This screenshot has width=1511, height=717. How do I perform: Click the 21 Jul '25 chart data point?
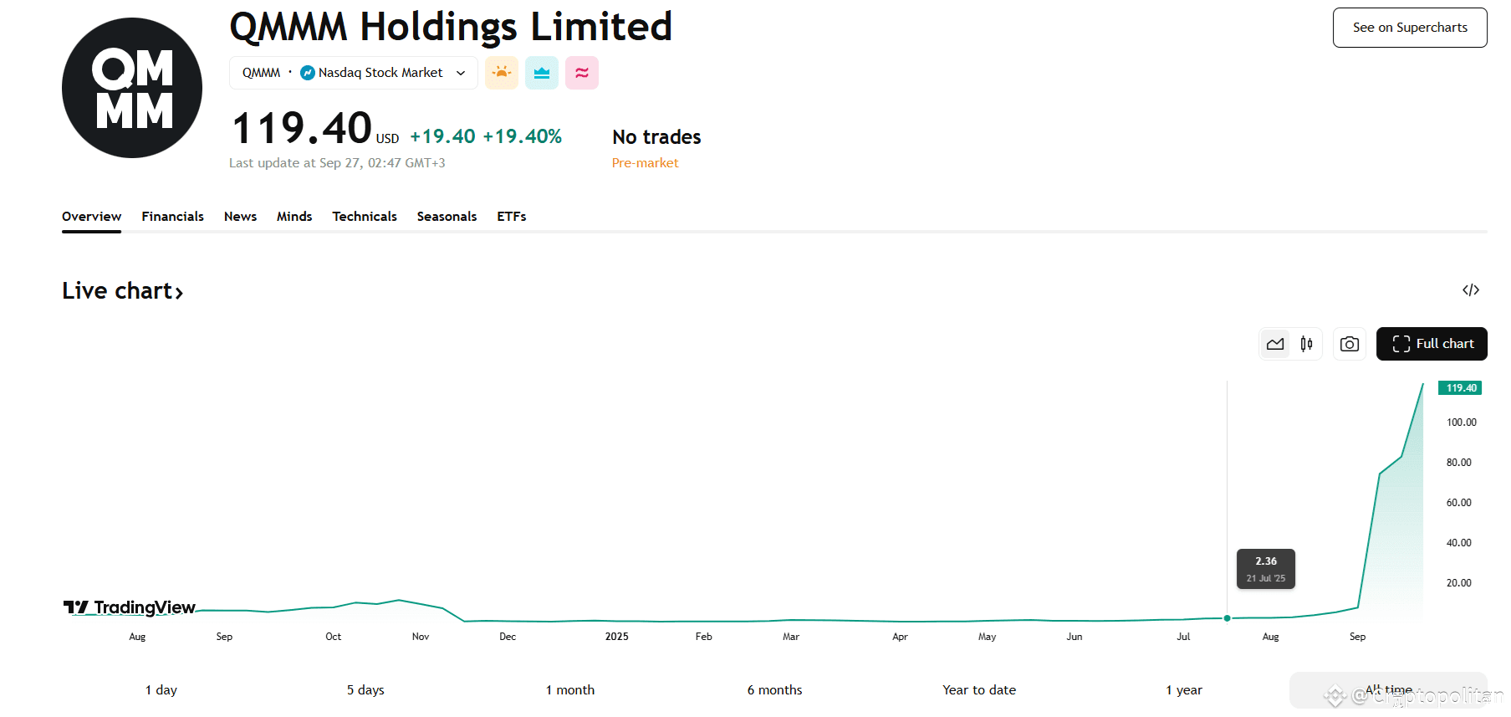(1227, 618)
